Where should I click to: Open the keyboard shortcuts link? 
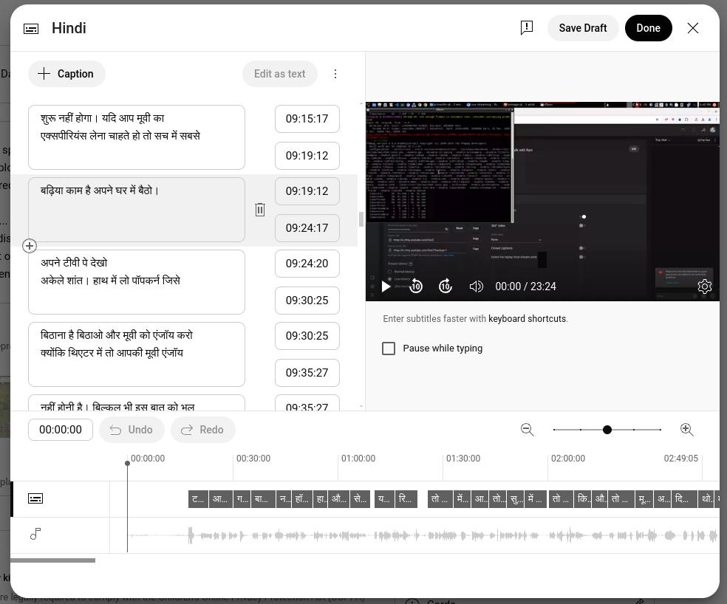click(x=527, y=319)
